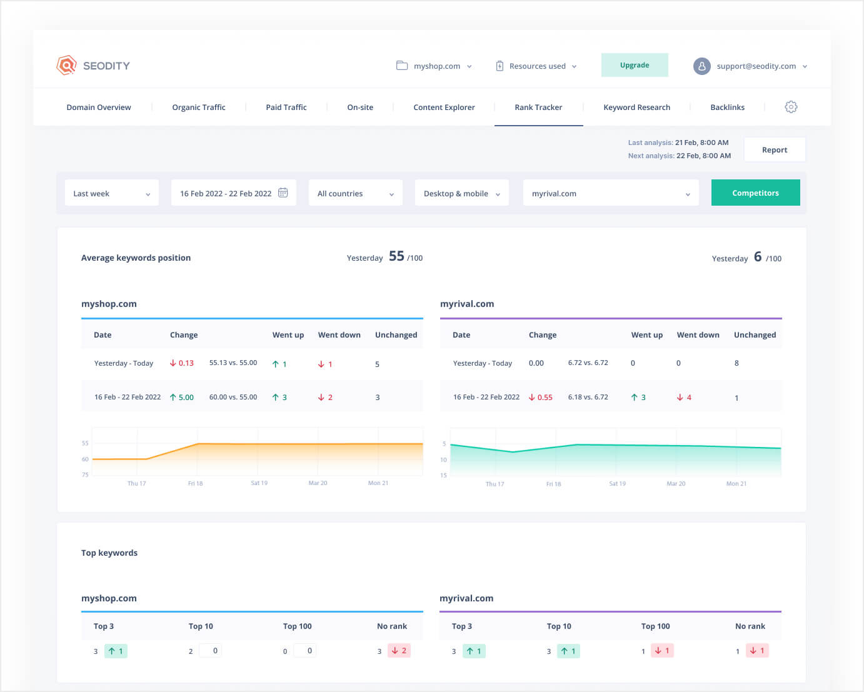The image size is (864, 692).
Task: Open the support@seodity.com account menu
Action: pos(750,66)
